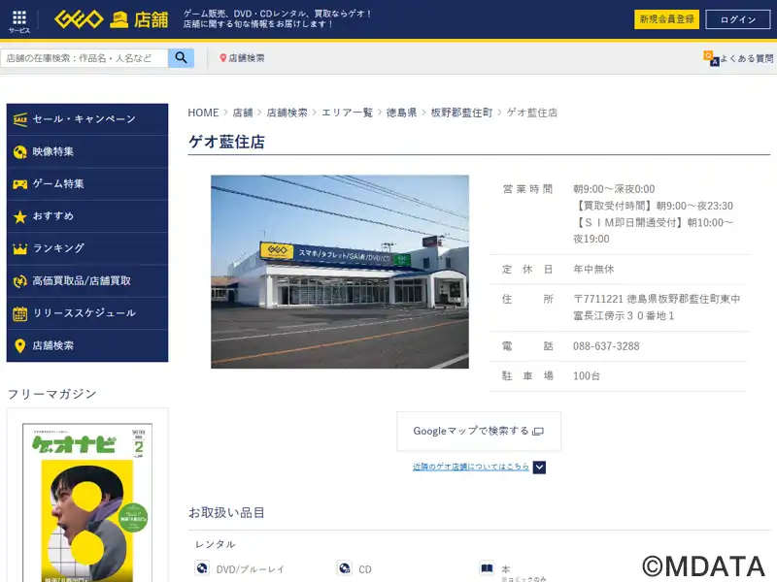Screen dimensions: 777x582
Task: Open ランキング menu item
Action: (87, 249)
